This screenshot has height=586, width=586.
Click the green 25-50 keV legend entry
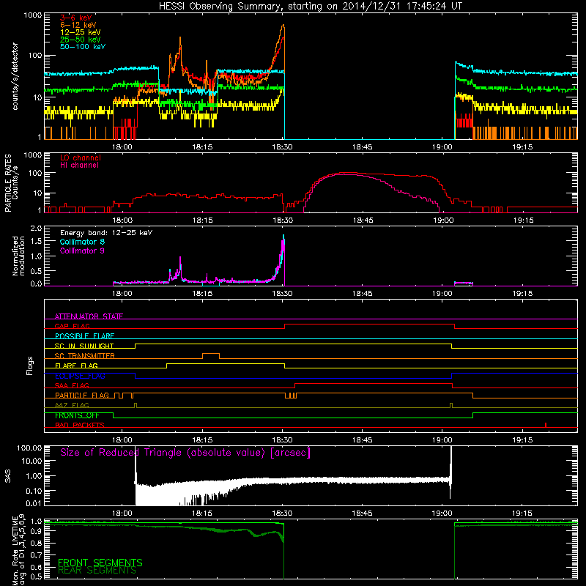click(80, 40)
